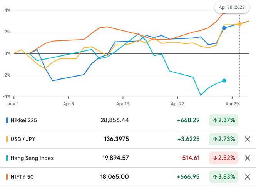The height and width of the screenshot is (188, 256).
Task: Click the Hang Seng 2.52% loss badge
Action: tap(223, 158)
